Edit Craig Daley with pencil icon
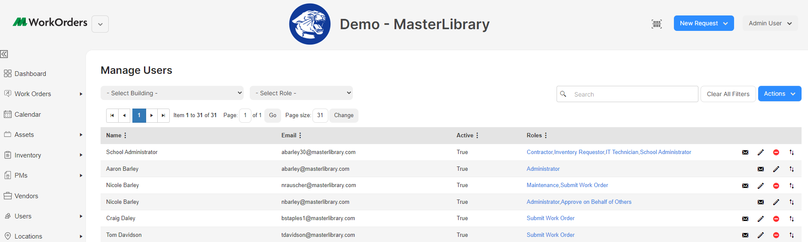This screenshot has width=808, height=242. (761, 219)
